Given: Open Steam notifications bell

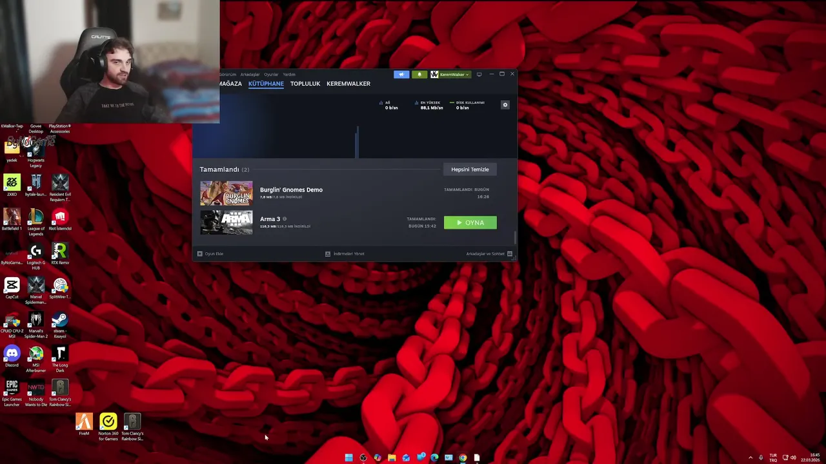Looking at the screenshot, I should pyautogui.click(x=419, y=74).
